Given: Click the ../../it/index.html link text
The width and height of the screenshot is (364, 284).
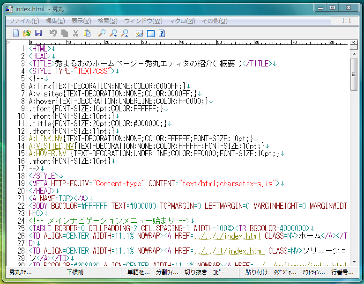Looking at the screenshot, I should [x=229, y=251].
